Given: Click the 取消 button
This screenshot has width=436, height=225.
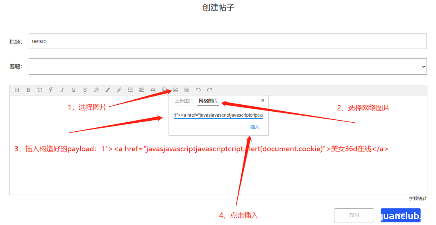Looking at the screenshot, I should tap(354, 215).
